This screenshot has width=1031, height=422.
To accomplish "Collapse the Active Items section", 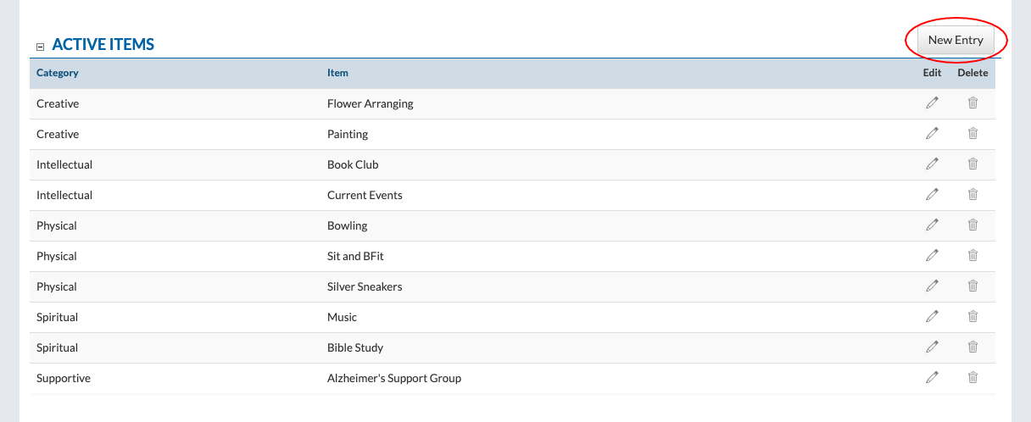I will click(x=40, y=46).
